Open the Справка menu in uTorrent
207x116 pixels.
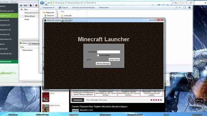(14, 2)
